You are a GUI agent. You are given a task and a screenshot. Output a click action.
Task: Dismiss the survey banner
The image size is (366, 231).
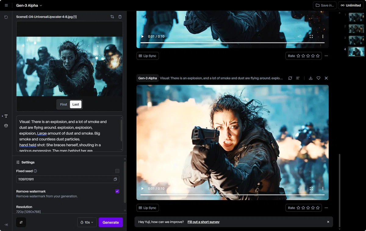point(328,222)
